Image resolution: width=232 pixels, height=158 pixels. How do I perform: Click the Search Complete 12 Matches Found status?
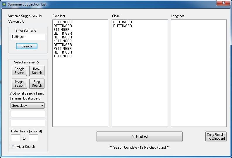click(x=139, y=148)
